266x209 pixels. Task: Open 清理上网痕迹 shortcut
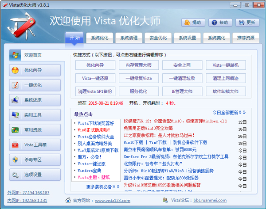pyautogui.click(x=226, y=78)
